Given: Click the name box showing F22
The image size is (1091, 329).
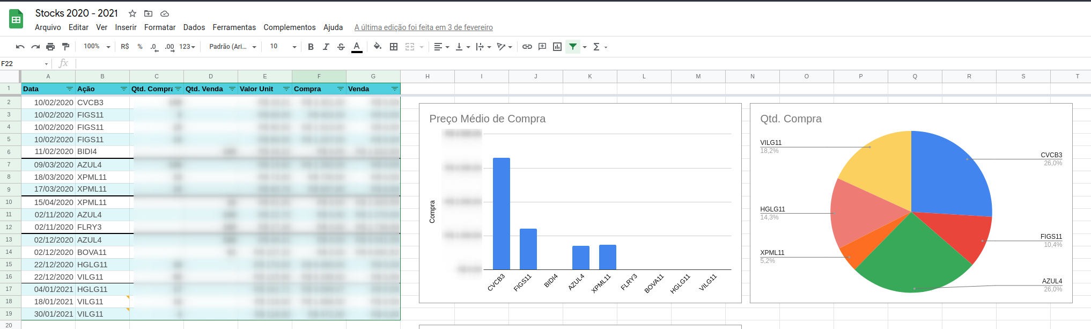Looking at the screenshot, I should pyautogui.click(x=25, y=63).
